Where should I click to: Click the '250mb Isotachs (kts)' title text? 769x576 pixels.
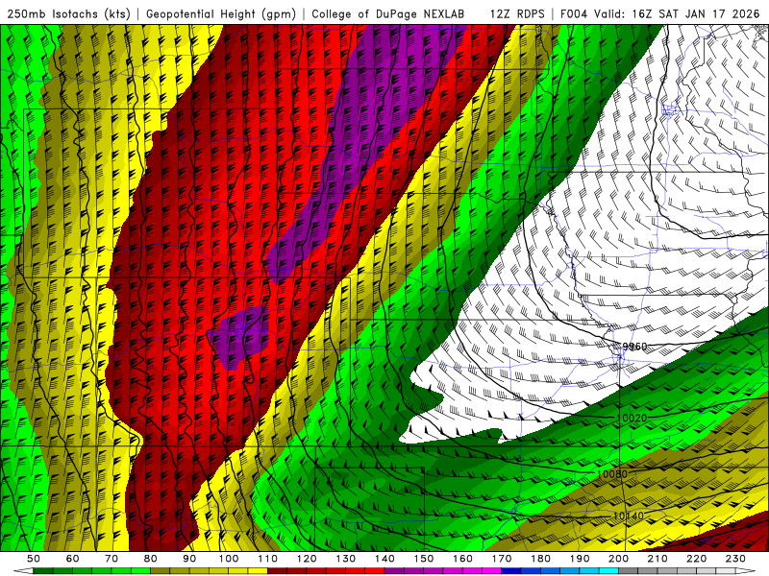68,14
